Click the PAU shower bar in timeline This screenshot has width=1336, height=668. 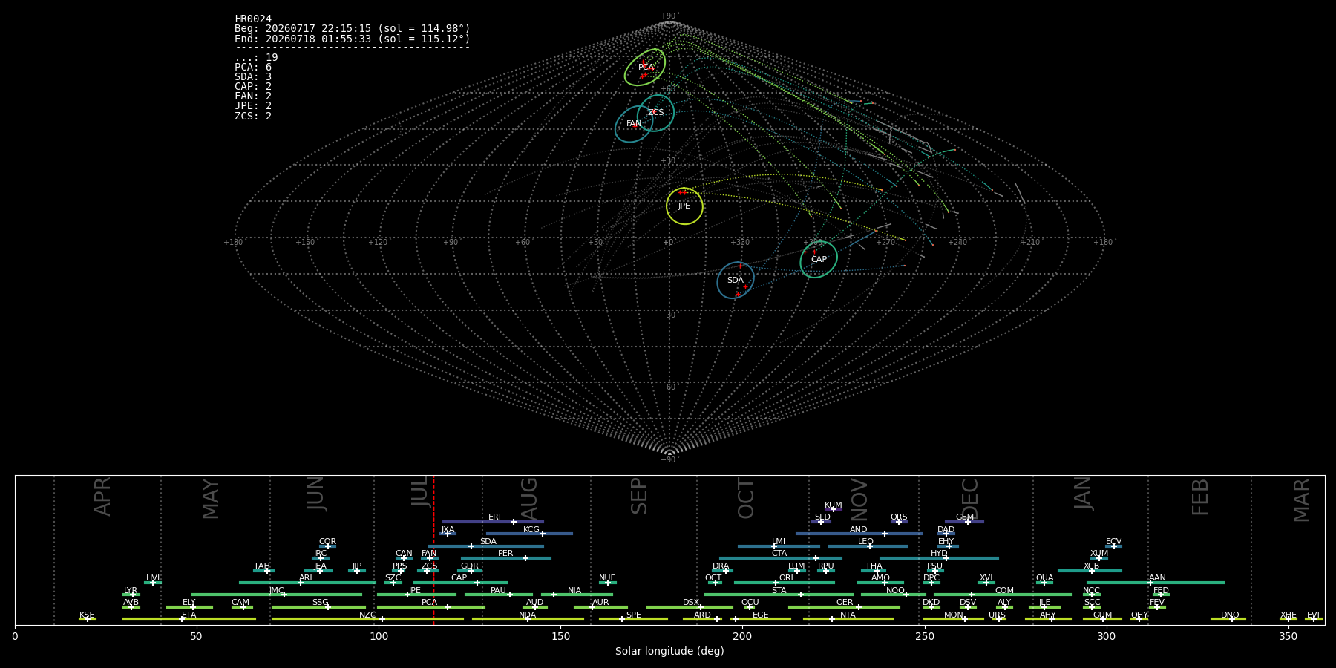[x=499, y=595]
